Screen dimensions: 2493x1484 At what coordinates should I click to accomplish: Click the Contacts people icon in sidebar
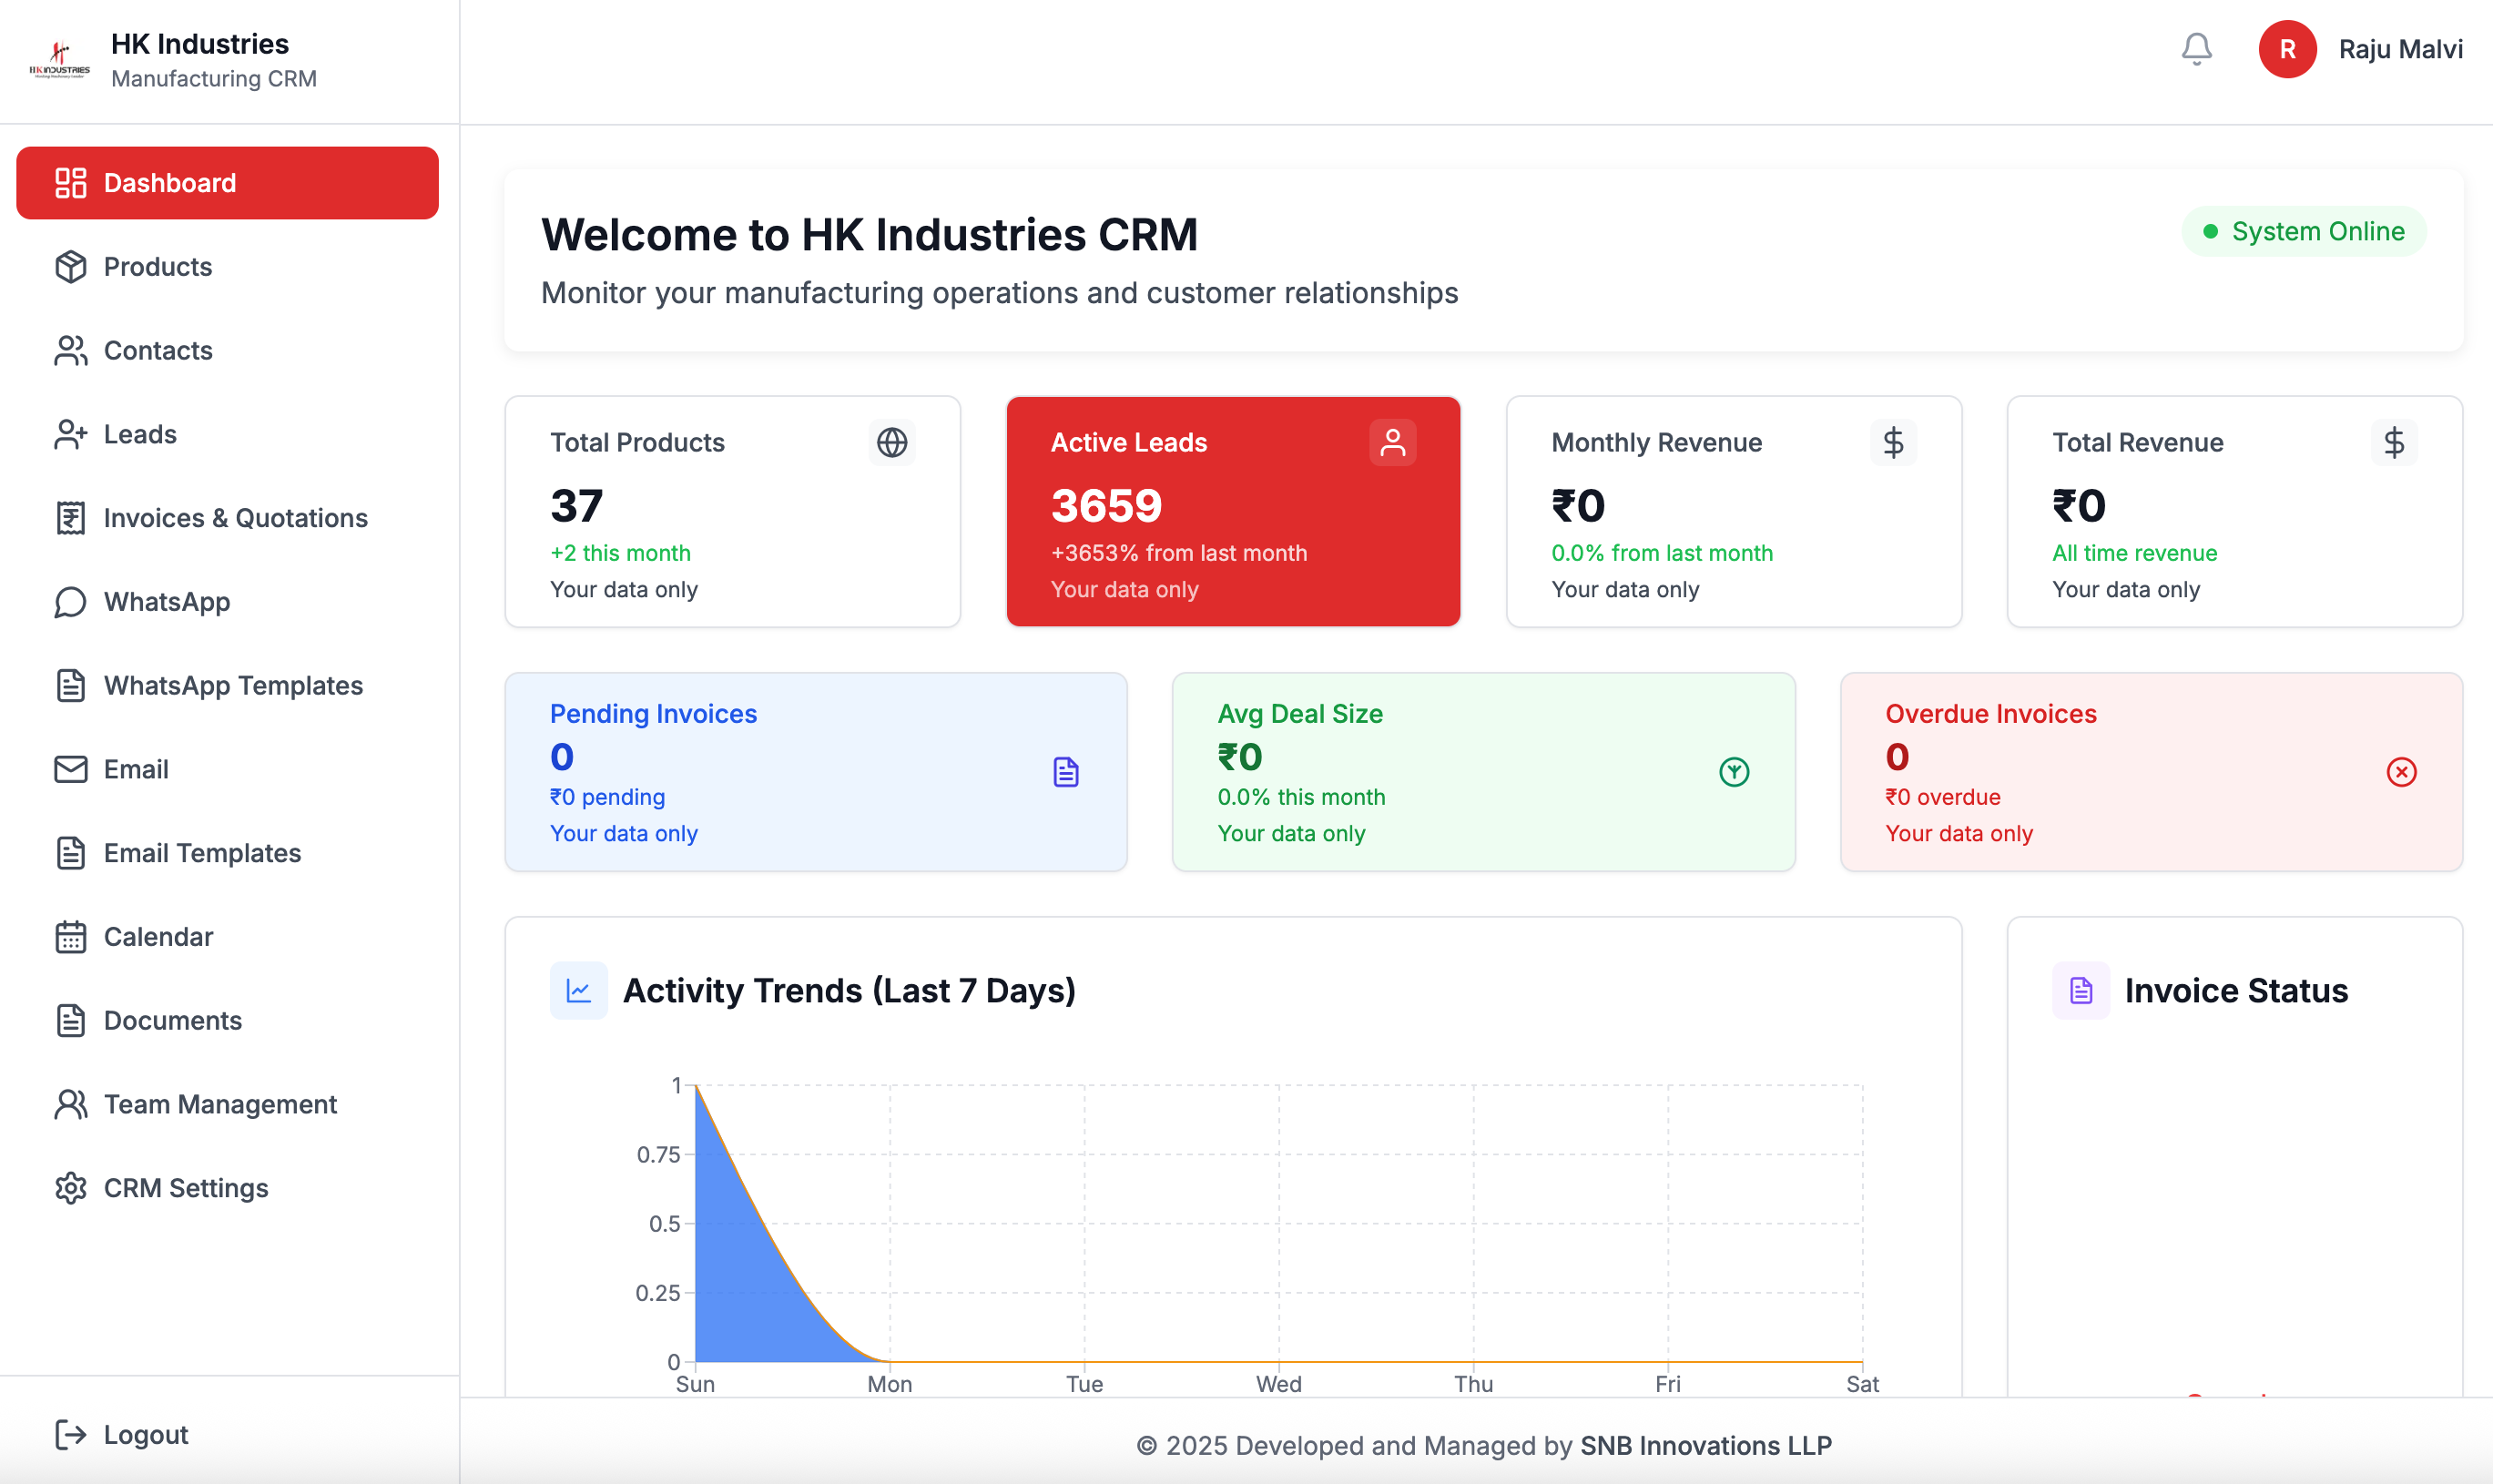(71, 351)
